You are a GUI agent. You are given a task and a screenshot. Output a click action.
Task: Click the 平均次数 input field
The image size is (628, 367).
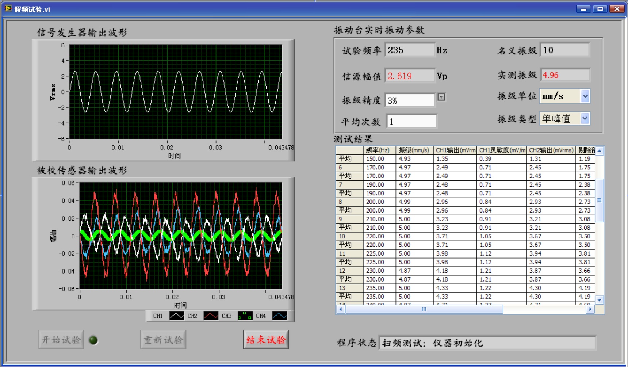411,122
